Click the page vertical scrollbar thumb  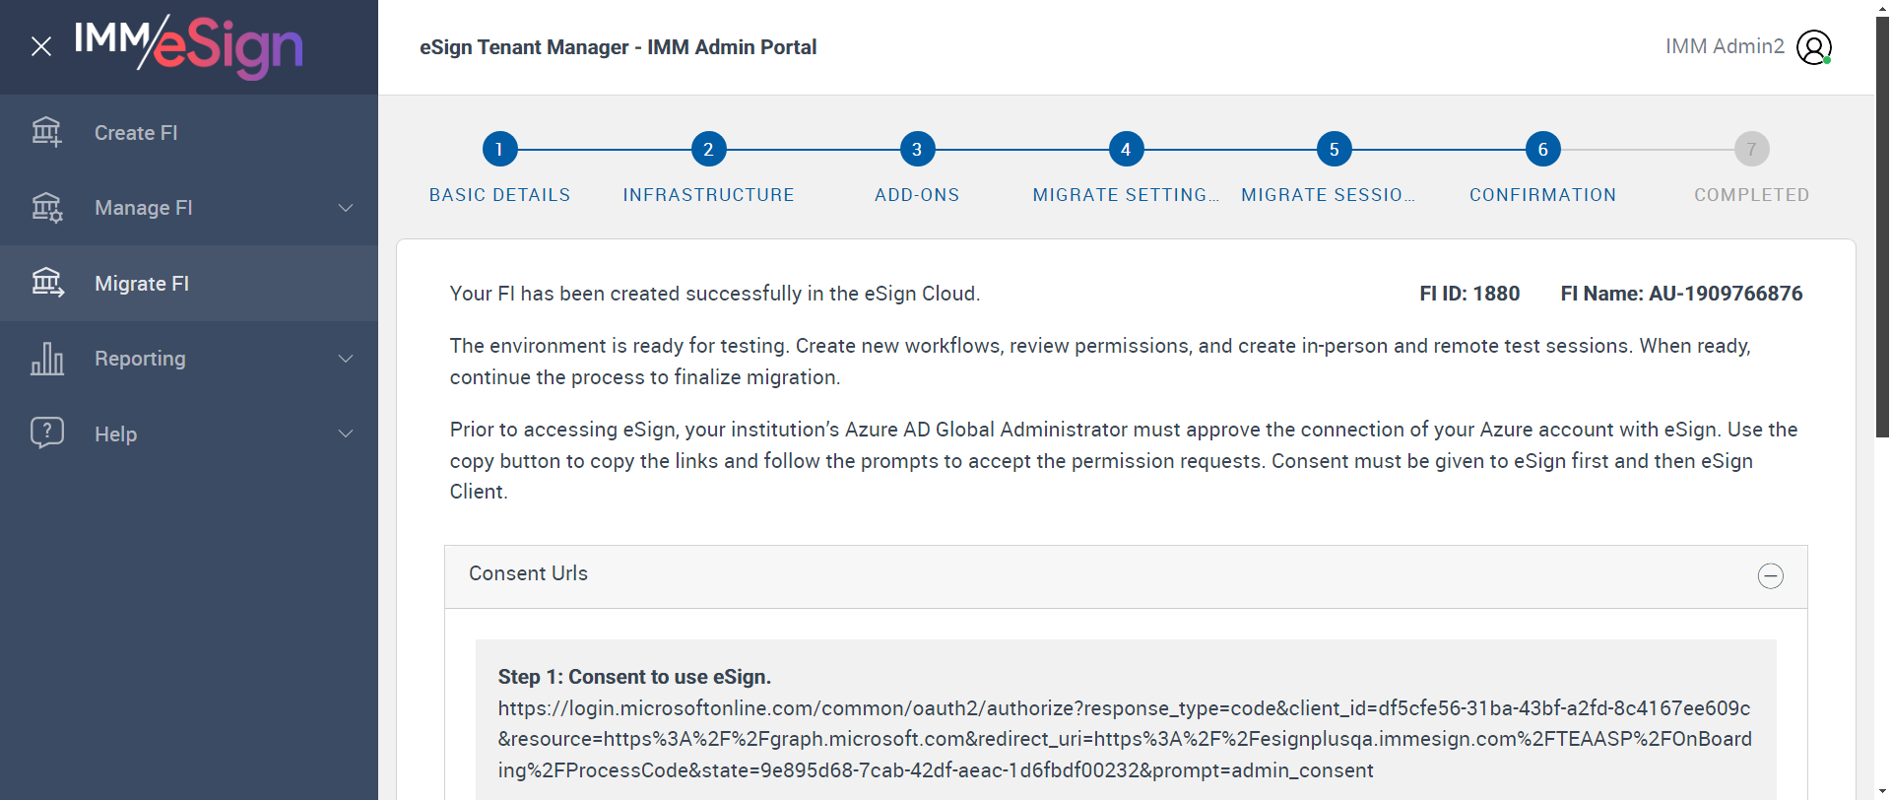coord(1882,227)
